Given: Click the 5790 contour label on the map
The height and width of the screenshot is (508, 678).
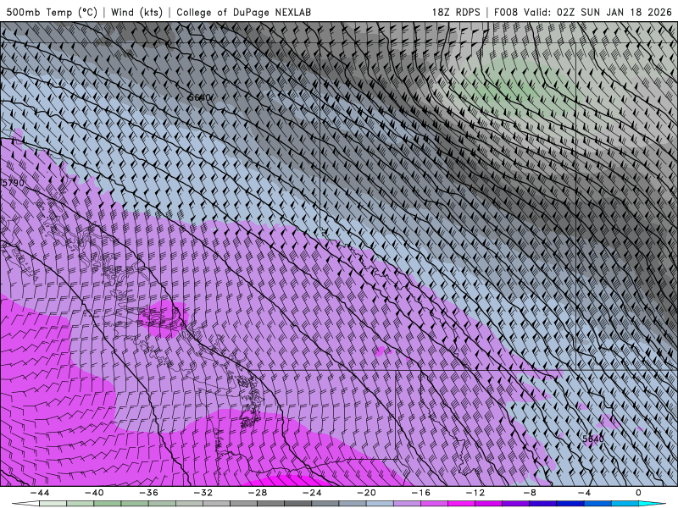Looking at the screenshot, I should pyautogui.click(x=13, y=183).
